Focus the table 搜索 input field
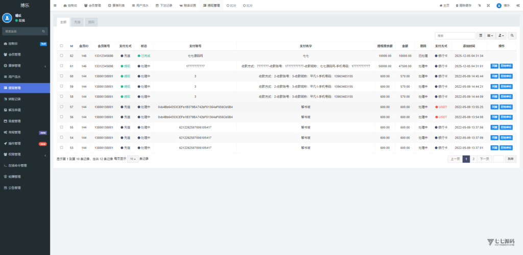The height and width of the screenshot is (255, 523). click(x=455, y=36)
